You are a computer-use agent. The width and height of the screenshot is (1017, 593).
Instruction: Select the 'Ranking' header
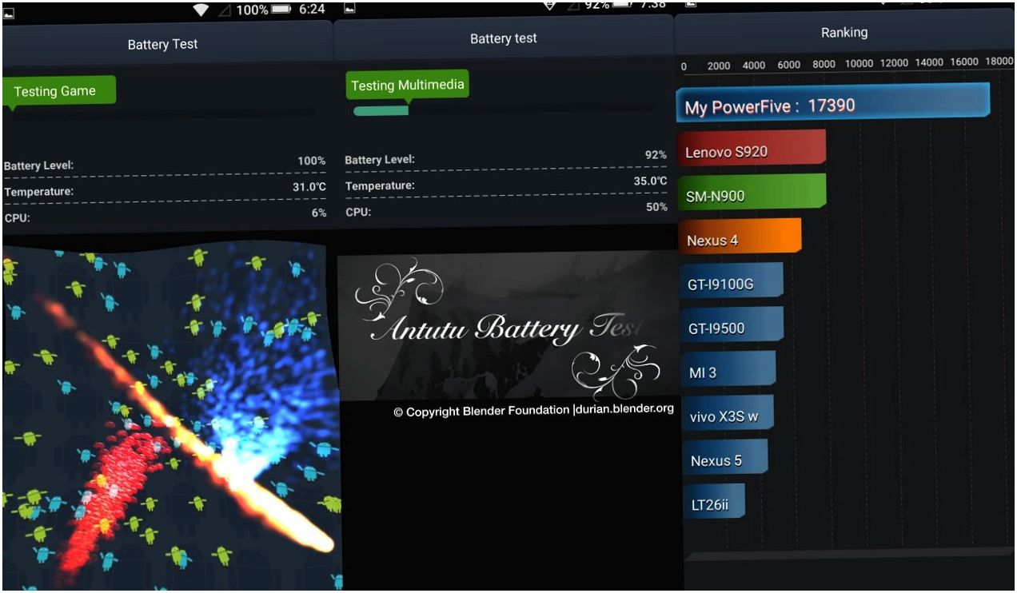point(844,33)
